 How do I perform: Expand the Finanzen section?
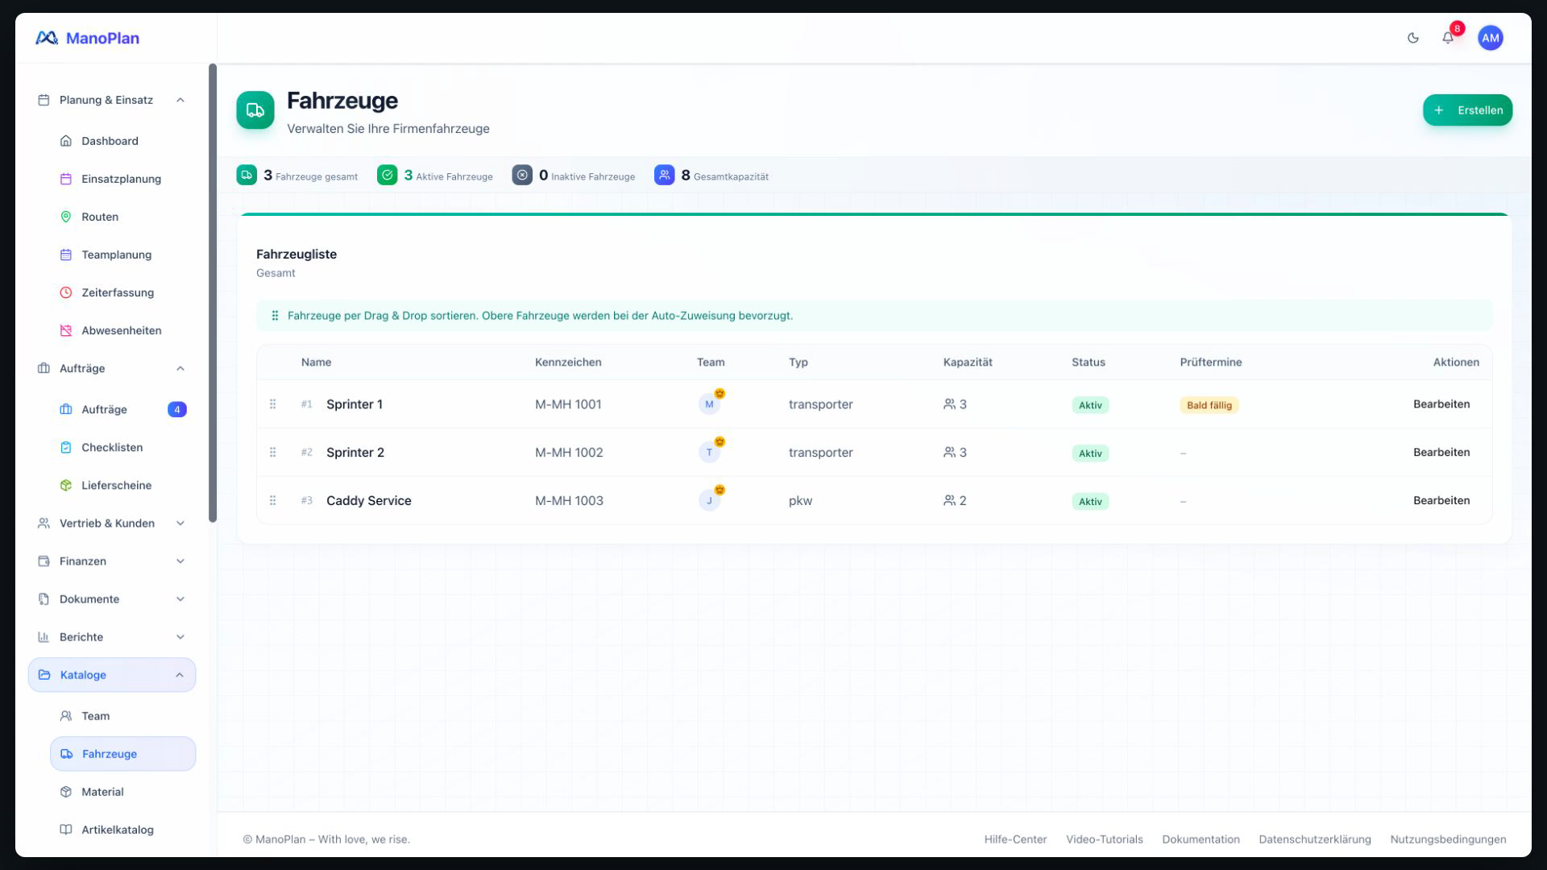112,561
